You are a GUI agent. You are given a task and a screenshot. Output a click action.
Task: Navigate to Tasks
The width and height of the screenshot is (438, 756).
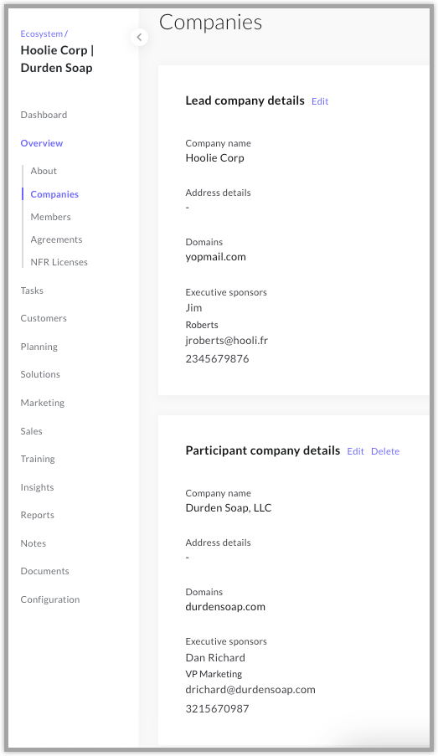tap(32, 291)
